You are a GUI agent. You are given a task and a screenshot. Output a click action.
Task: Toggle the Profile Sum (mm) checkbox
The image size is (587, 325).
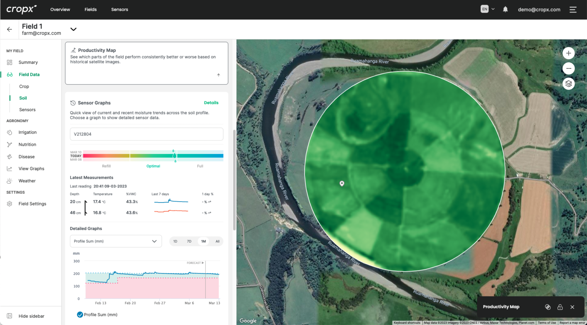click(x=80, y=314)
